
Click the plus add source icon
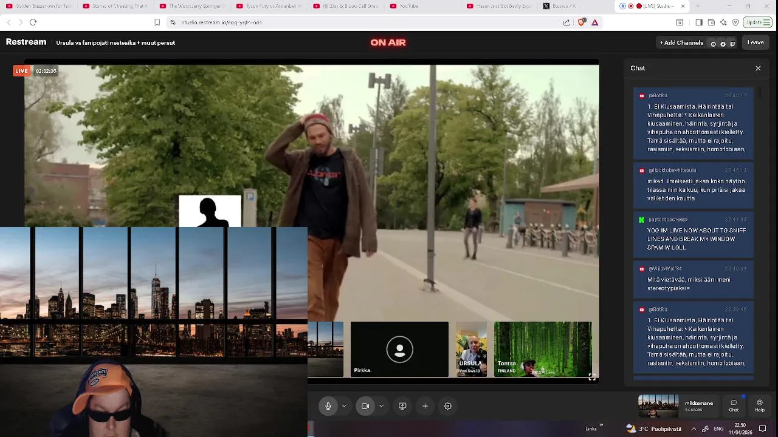(x=425, y=406)
